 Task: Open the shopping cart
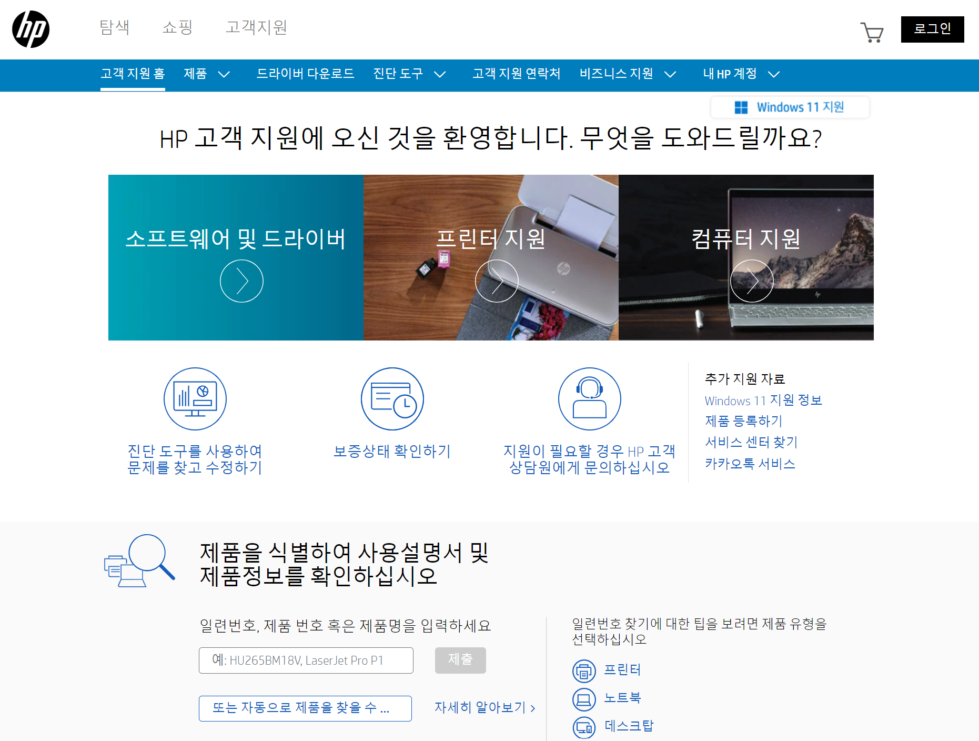873,32
